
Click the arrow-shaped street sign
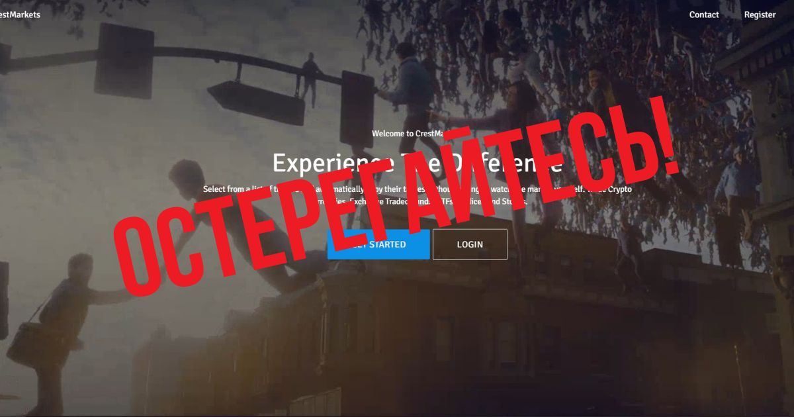click(x=256, y=102)
